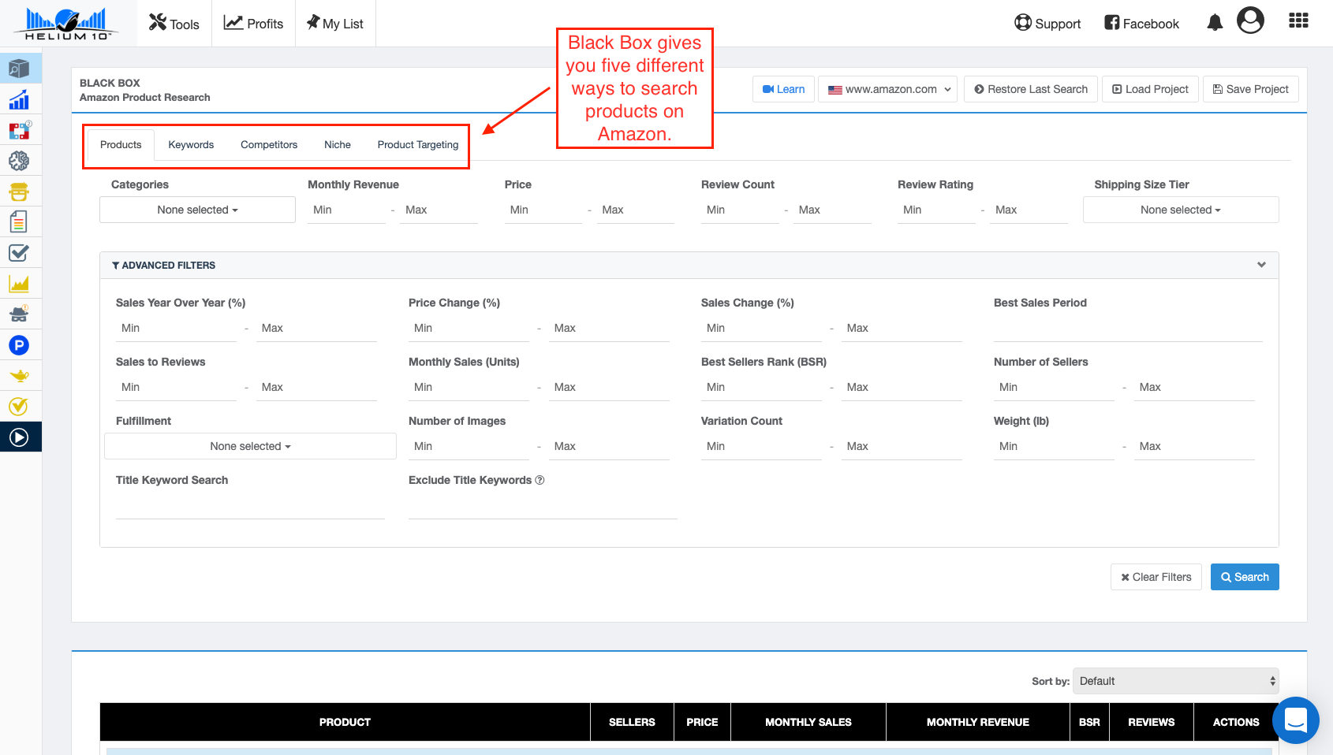Open the Frankenstein face icon tool

[x=19, y=192]
